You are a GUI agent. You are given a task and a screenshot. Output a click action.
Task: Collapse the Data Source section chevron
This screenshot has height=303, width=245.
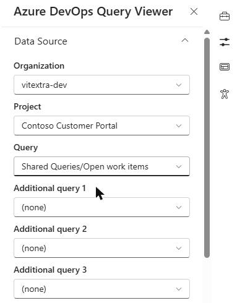click(x=185, y=40)
